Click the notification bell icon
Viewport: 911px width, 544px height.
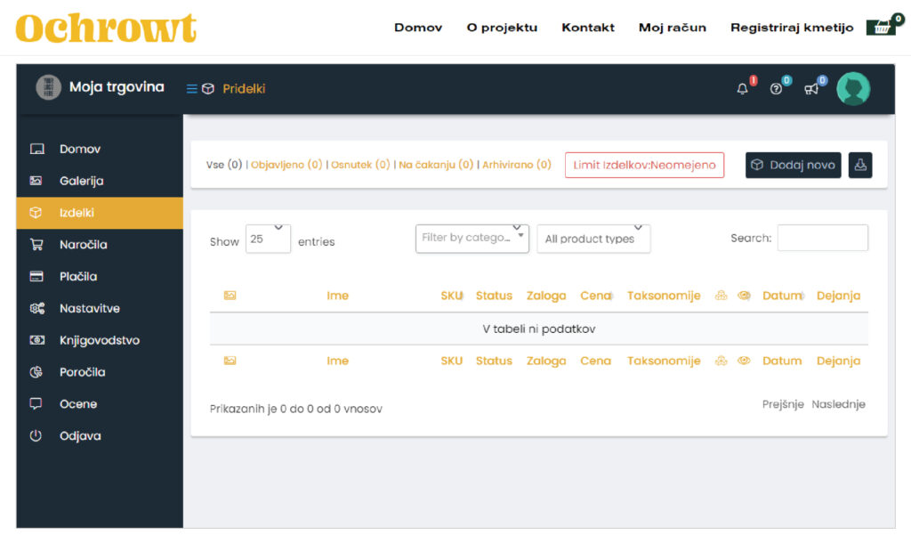[742, 88]
